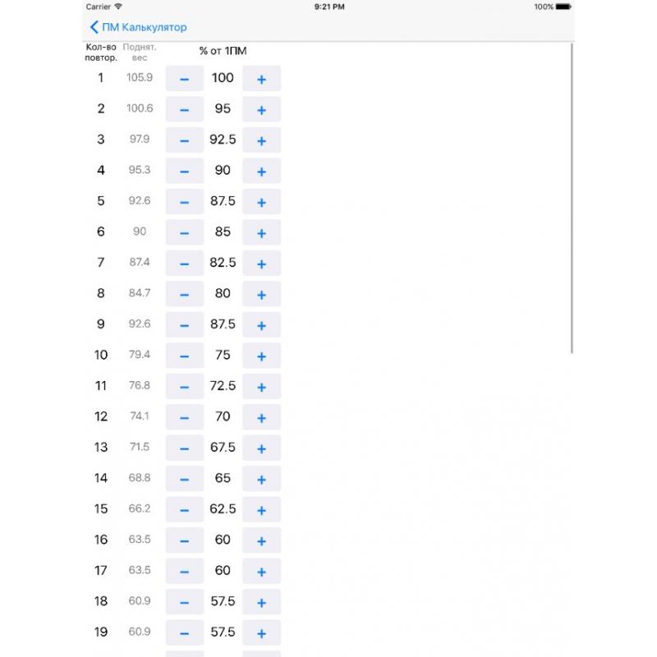Viewport: 657px width, 657px height.
Task: Increase percentage on the 9 reps row
Action: click(261, 324)
